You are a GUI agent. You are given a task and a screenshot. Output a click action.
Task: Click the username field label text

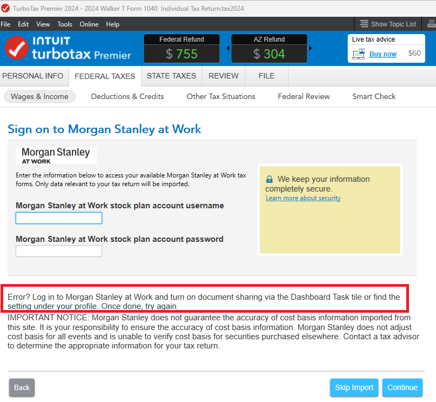coord(120,206)
